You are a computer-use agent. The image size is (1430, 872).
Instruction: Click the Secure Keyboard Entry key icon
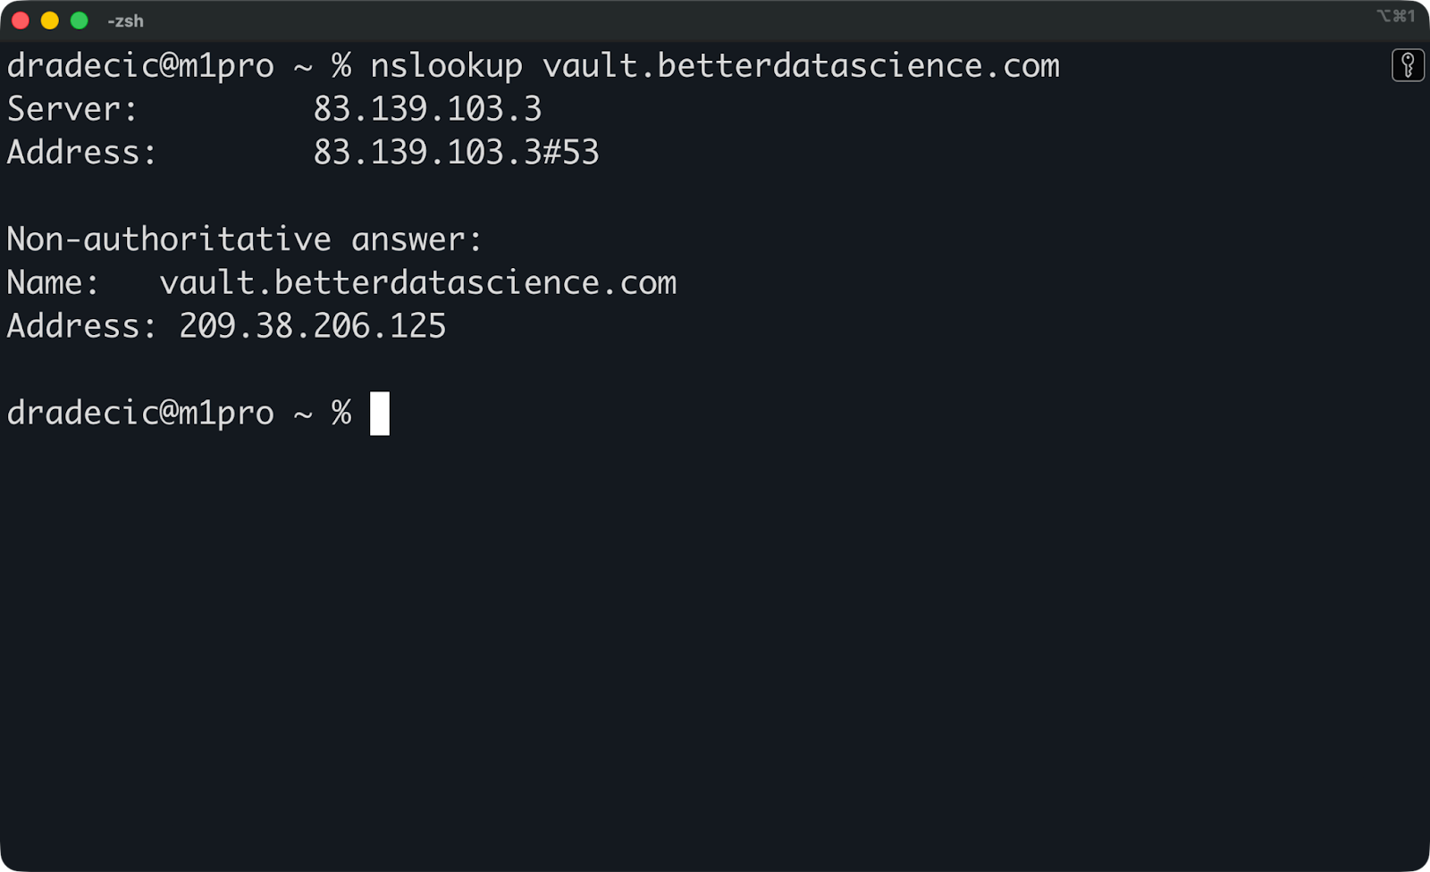[1408, 65]
